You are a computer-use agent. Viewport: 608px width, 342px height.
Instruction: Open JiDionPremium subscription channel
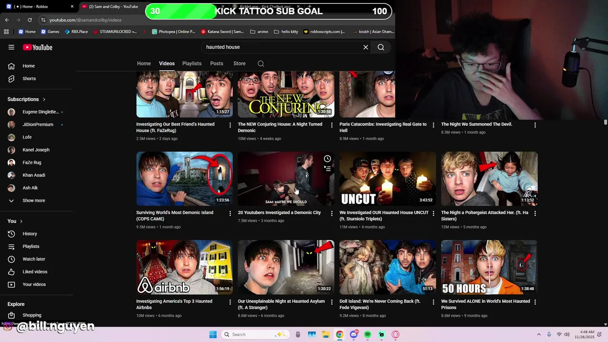[x=38, y=124]
